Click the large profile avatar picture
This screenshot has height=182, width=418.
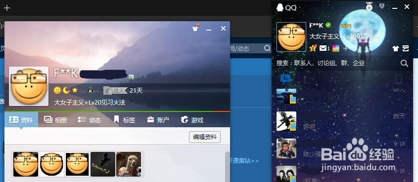click(29, 86)
